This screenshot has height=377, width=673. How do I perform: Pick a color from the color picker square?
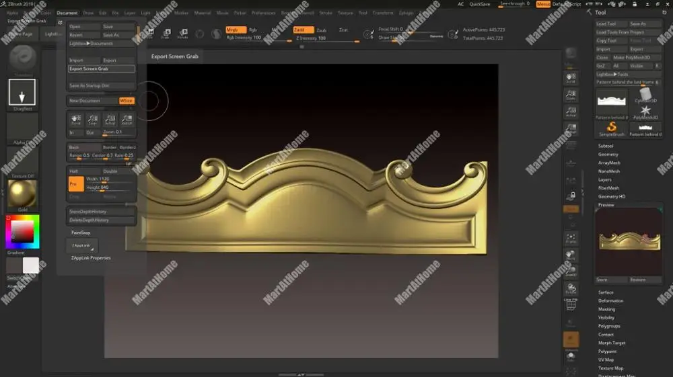coord(22,232)
